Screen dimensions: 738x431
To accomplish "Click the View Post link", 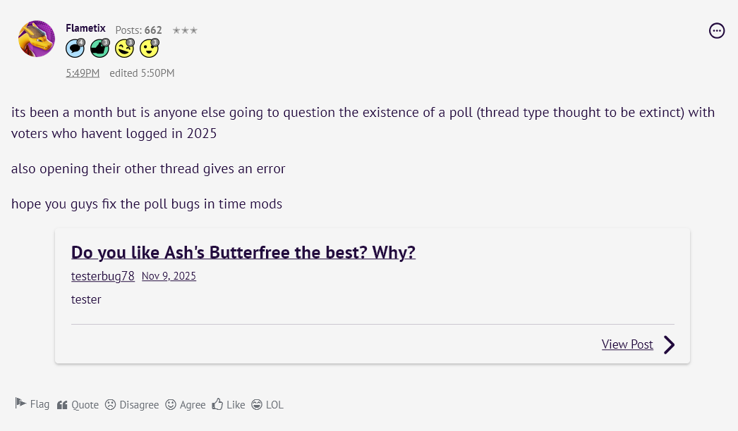I will click(x=627, y=344).
